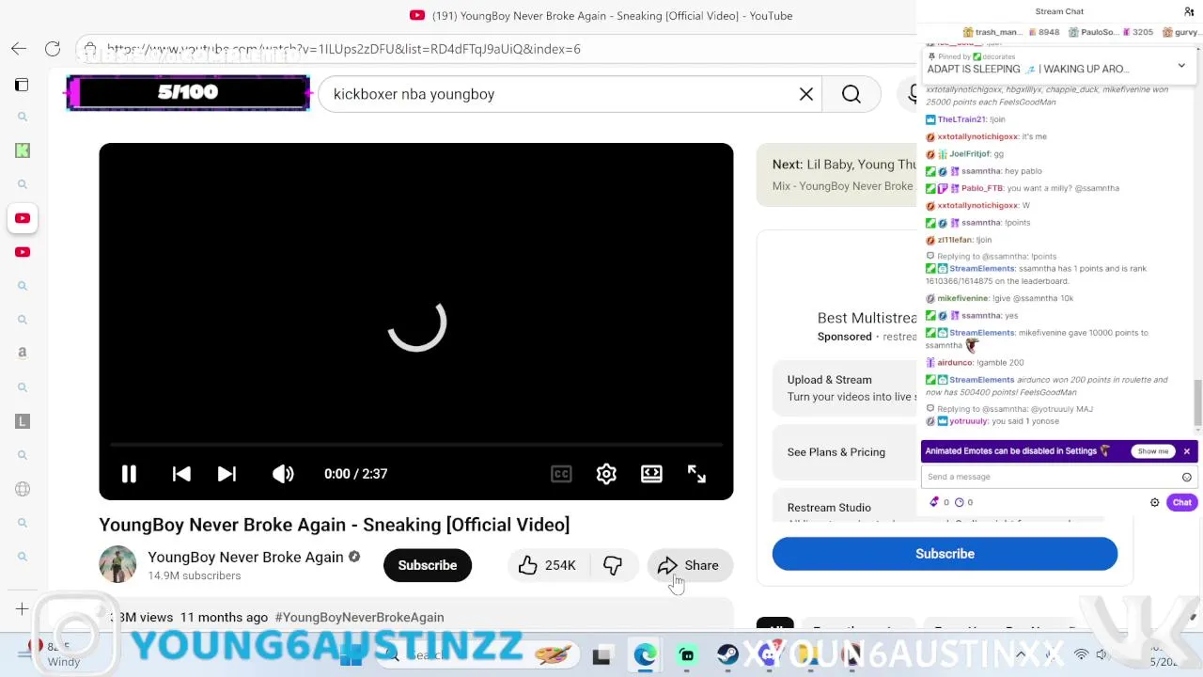This screenshot has height=677, width=1203.
Task: Reload the current page
Action: (x=53, y=49)
